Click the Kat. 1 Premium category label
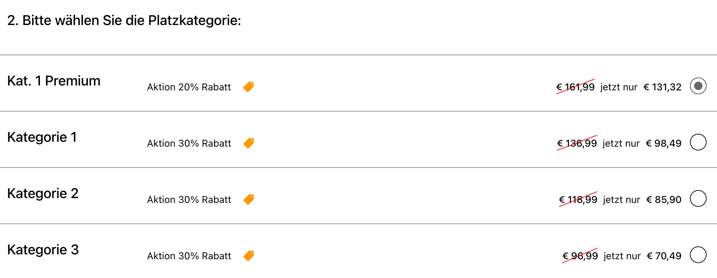Screen dimensions: 717x278 (x=54, y=81)
